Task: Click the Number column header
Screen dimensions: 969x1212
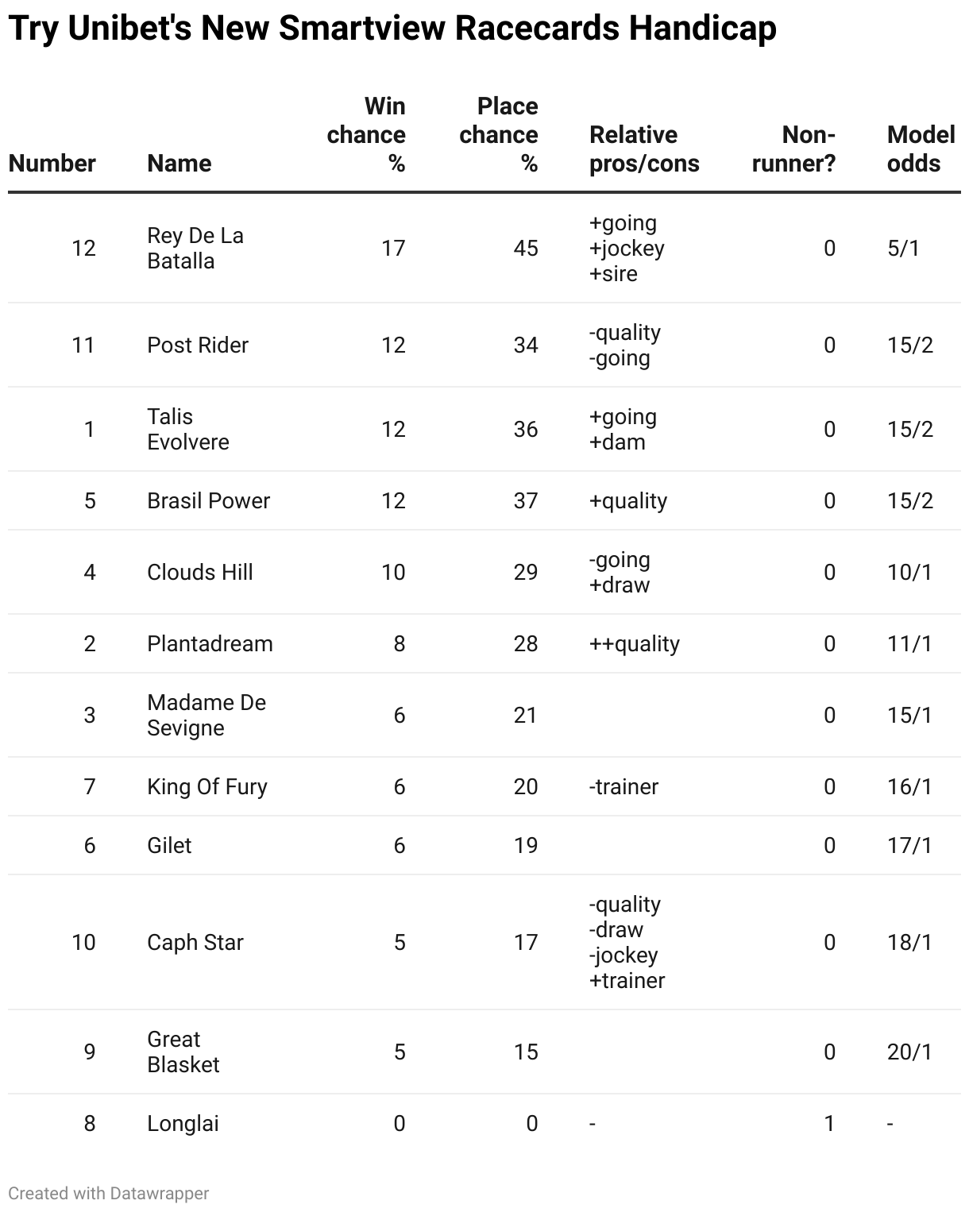Action: coord(52,164)
